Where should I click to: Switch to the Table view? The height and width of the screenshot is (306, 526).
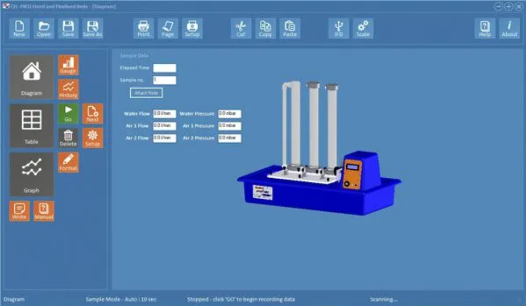[32, 126]
